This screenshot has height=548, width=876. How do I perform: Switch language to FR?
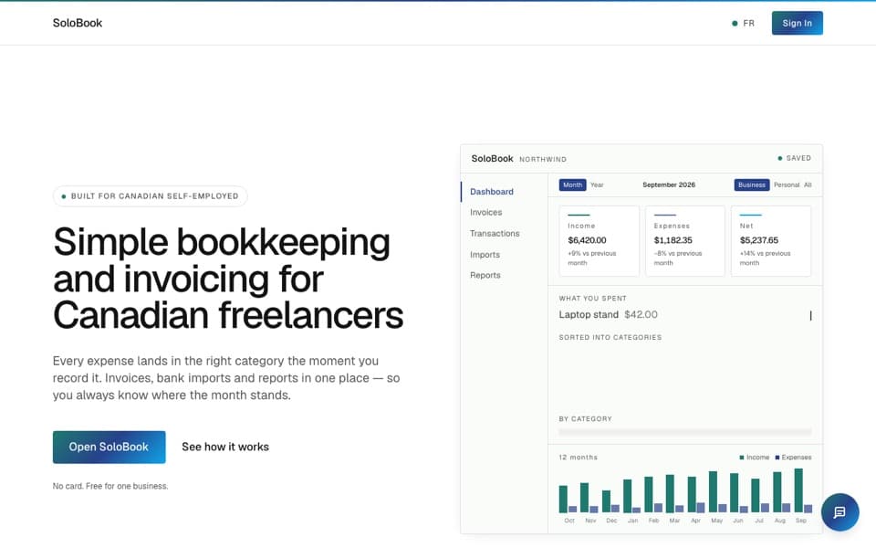[x=743, y=23]
